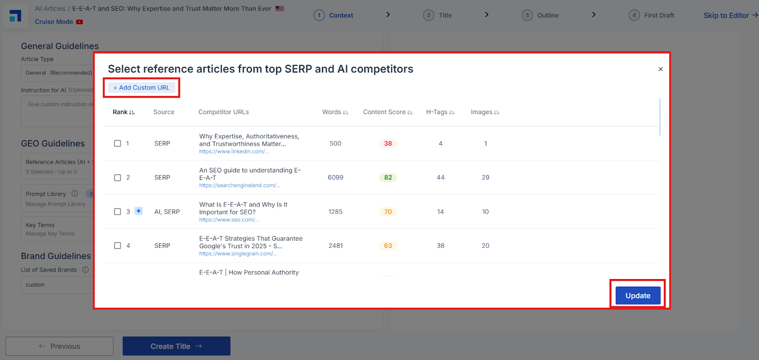Click the Update button
The height and width of the screenshot is (360, 759).
638,296
